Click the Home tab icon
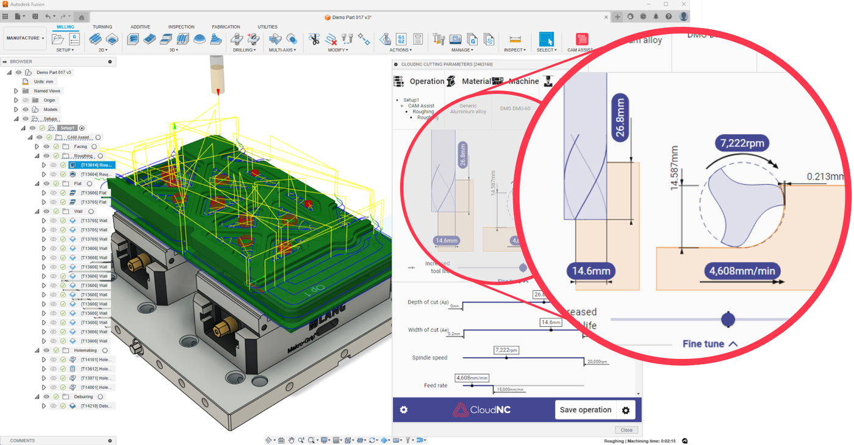Screen dimensions: 854x445 point(82,17)
